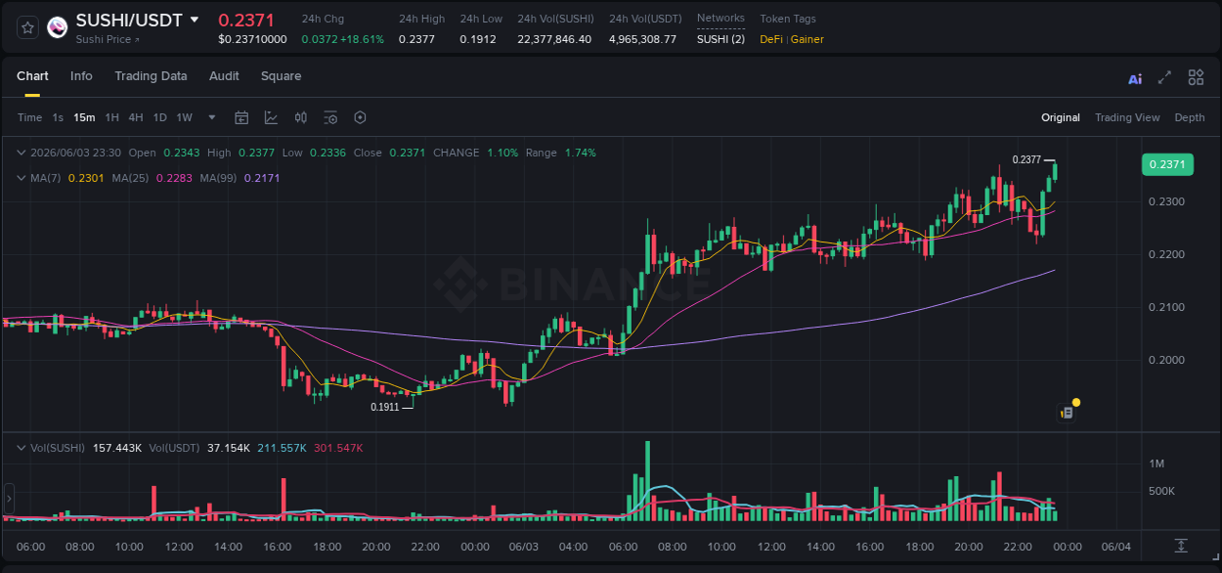Open the news note icon on chart
This screenshot has height=573, width=1222.
pos(1068,413)
